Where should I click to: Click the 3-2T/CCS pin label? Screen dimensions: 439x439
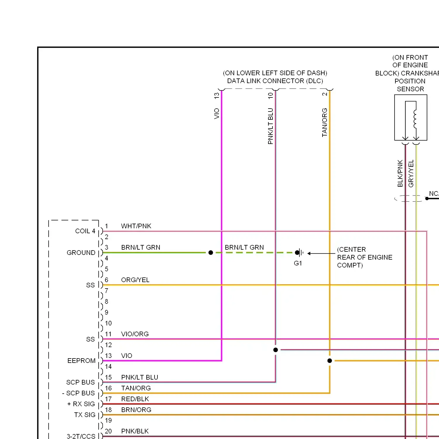81,436
